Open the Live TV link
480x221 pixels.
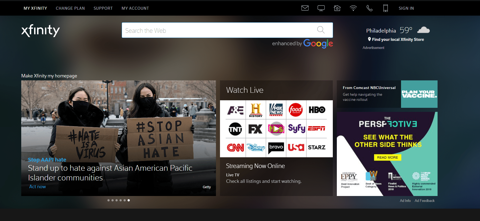[233, 175]
